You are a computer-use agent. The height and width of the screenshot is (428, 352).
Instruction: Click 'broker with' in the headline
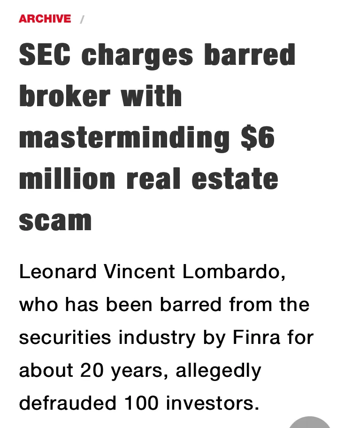(x=100, y=96)
